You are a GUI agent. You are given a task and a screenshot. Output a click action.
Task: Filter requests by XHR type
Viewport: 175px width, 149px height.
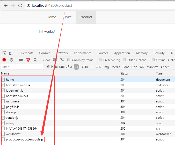coord(85,67)
